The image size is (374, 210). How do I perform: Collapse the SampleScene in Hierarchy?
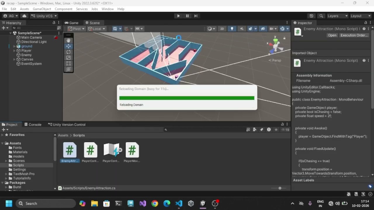point(10,33)
